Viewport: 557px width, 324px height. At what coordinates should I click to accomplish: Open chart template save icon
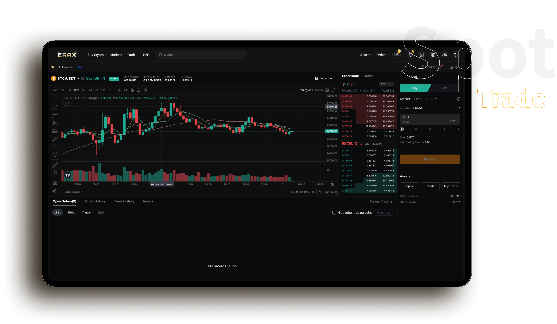pyautogui.click(x=132, y=90)
